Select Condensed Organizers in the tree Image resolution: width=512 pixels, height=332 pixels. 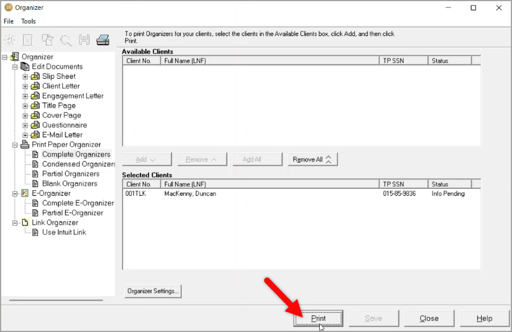(78, 164)
